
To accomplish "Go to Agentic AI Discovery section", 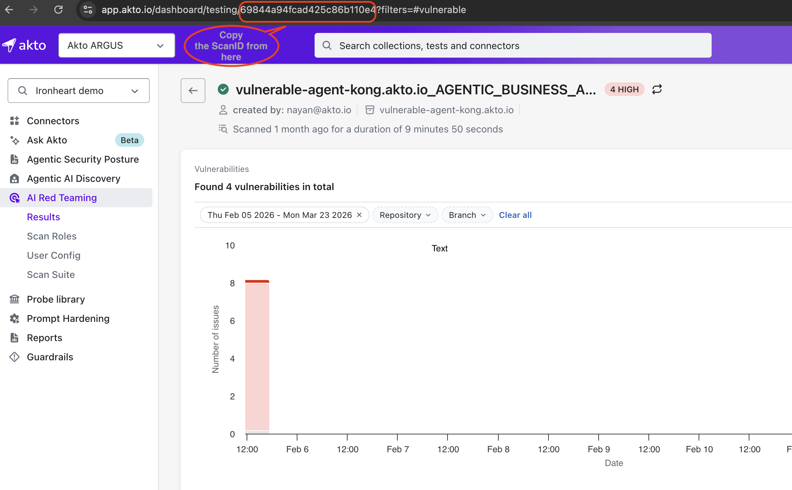I will [x=73, y=178].
